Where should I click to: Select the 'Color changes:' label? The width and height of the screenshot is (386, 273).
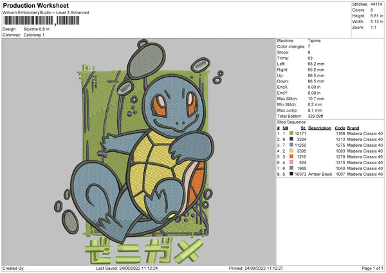[x=291, y=46]
